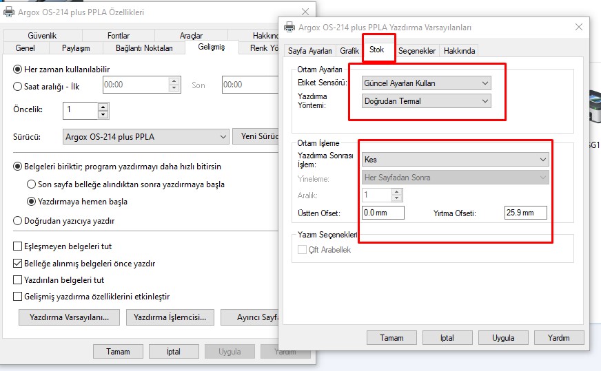Click Yardım in Yazdırma Varsayılanları dialog
This screenshot has height=371, width=601.
click(x=559, y=338)
